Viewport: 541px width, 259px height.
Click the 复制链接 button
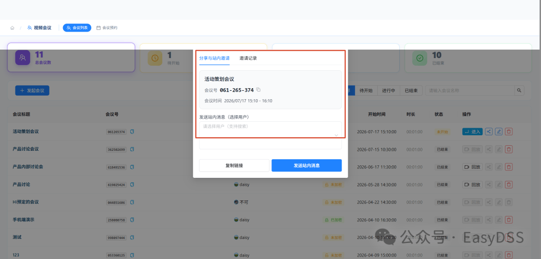pyautogui.click(x=234, y=165)
